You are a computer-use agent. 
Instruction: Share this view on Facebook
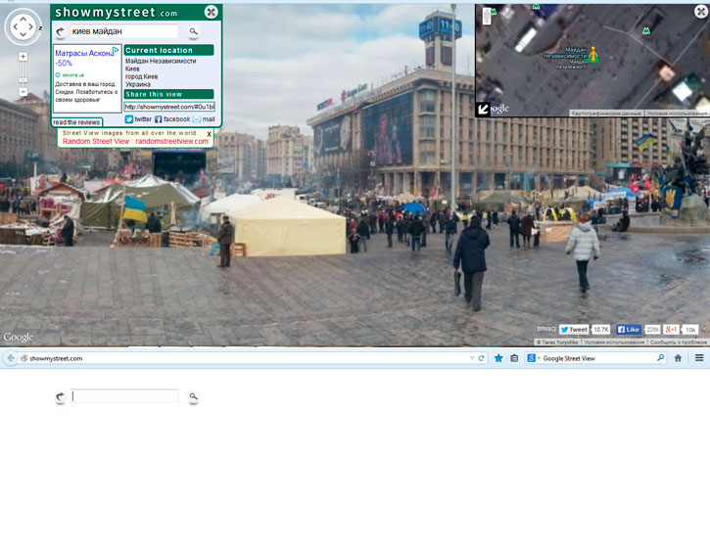(x=171, y=118)
